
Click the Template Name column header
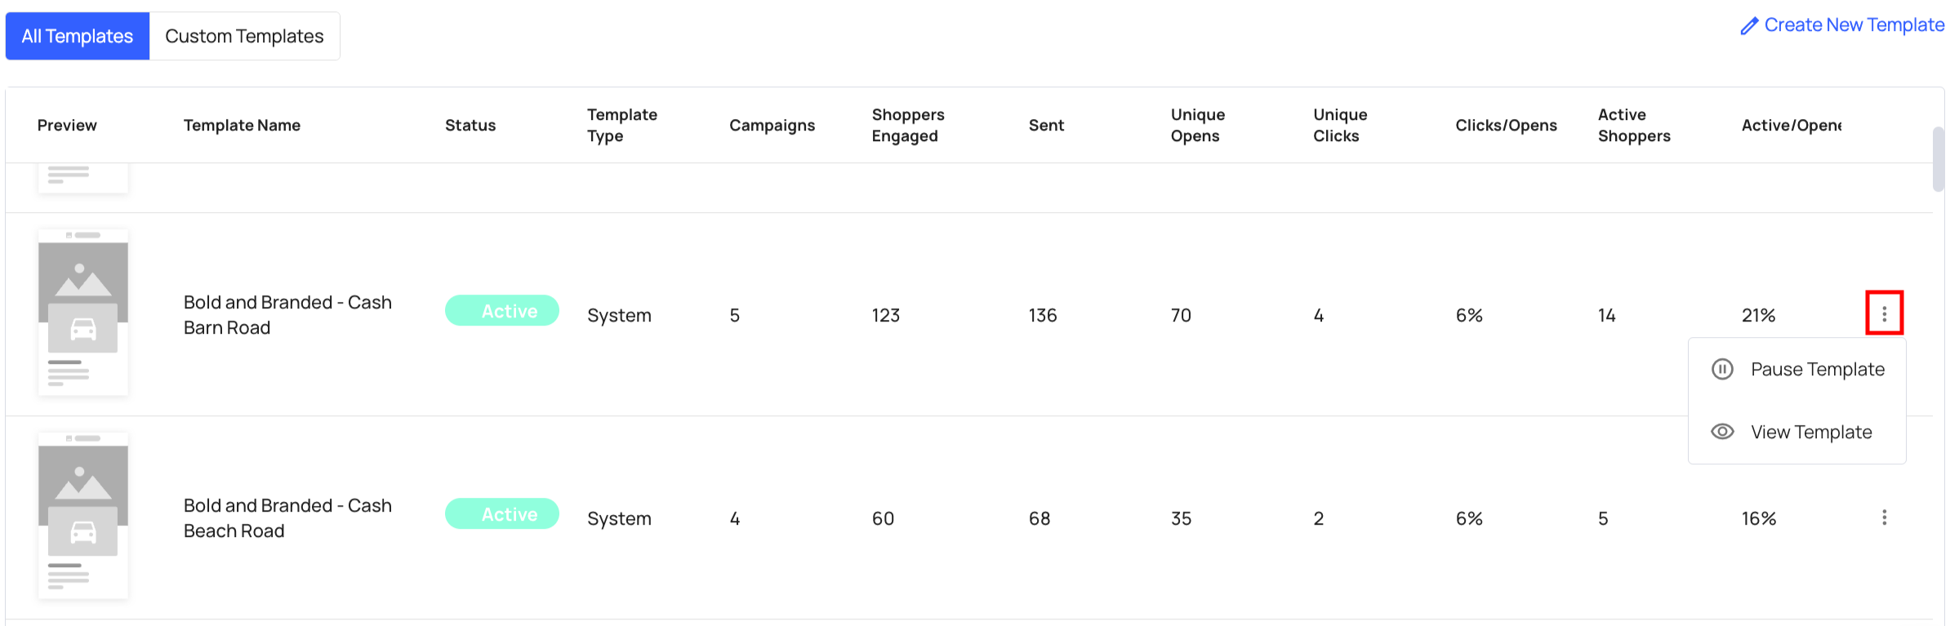click(x=242, y=125)
